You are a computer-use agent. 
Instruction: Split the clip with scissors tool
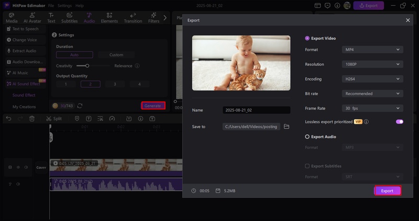pyautogui.click(x=54, y=119)
